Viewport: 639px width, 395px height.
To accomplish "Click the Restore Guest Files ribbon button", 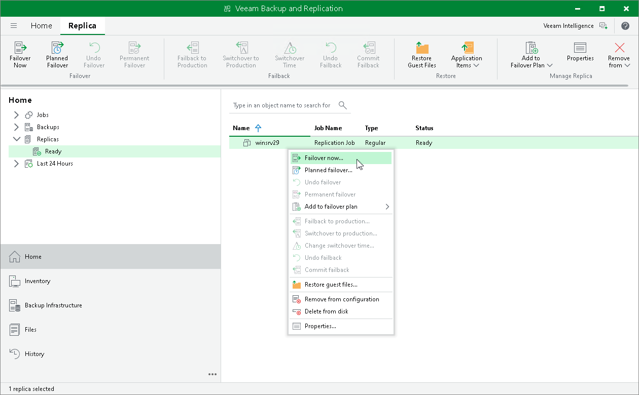I will coord(422,55).
